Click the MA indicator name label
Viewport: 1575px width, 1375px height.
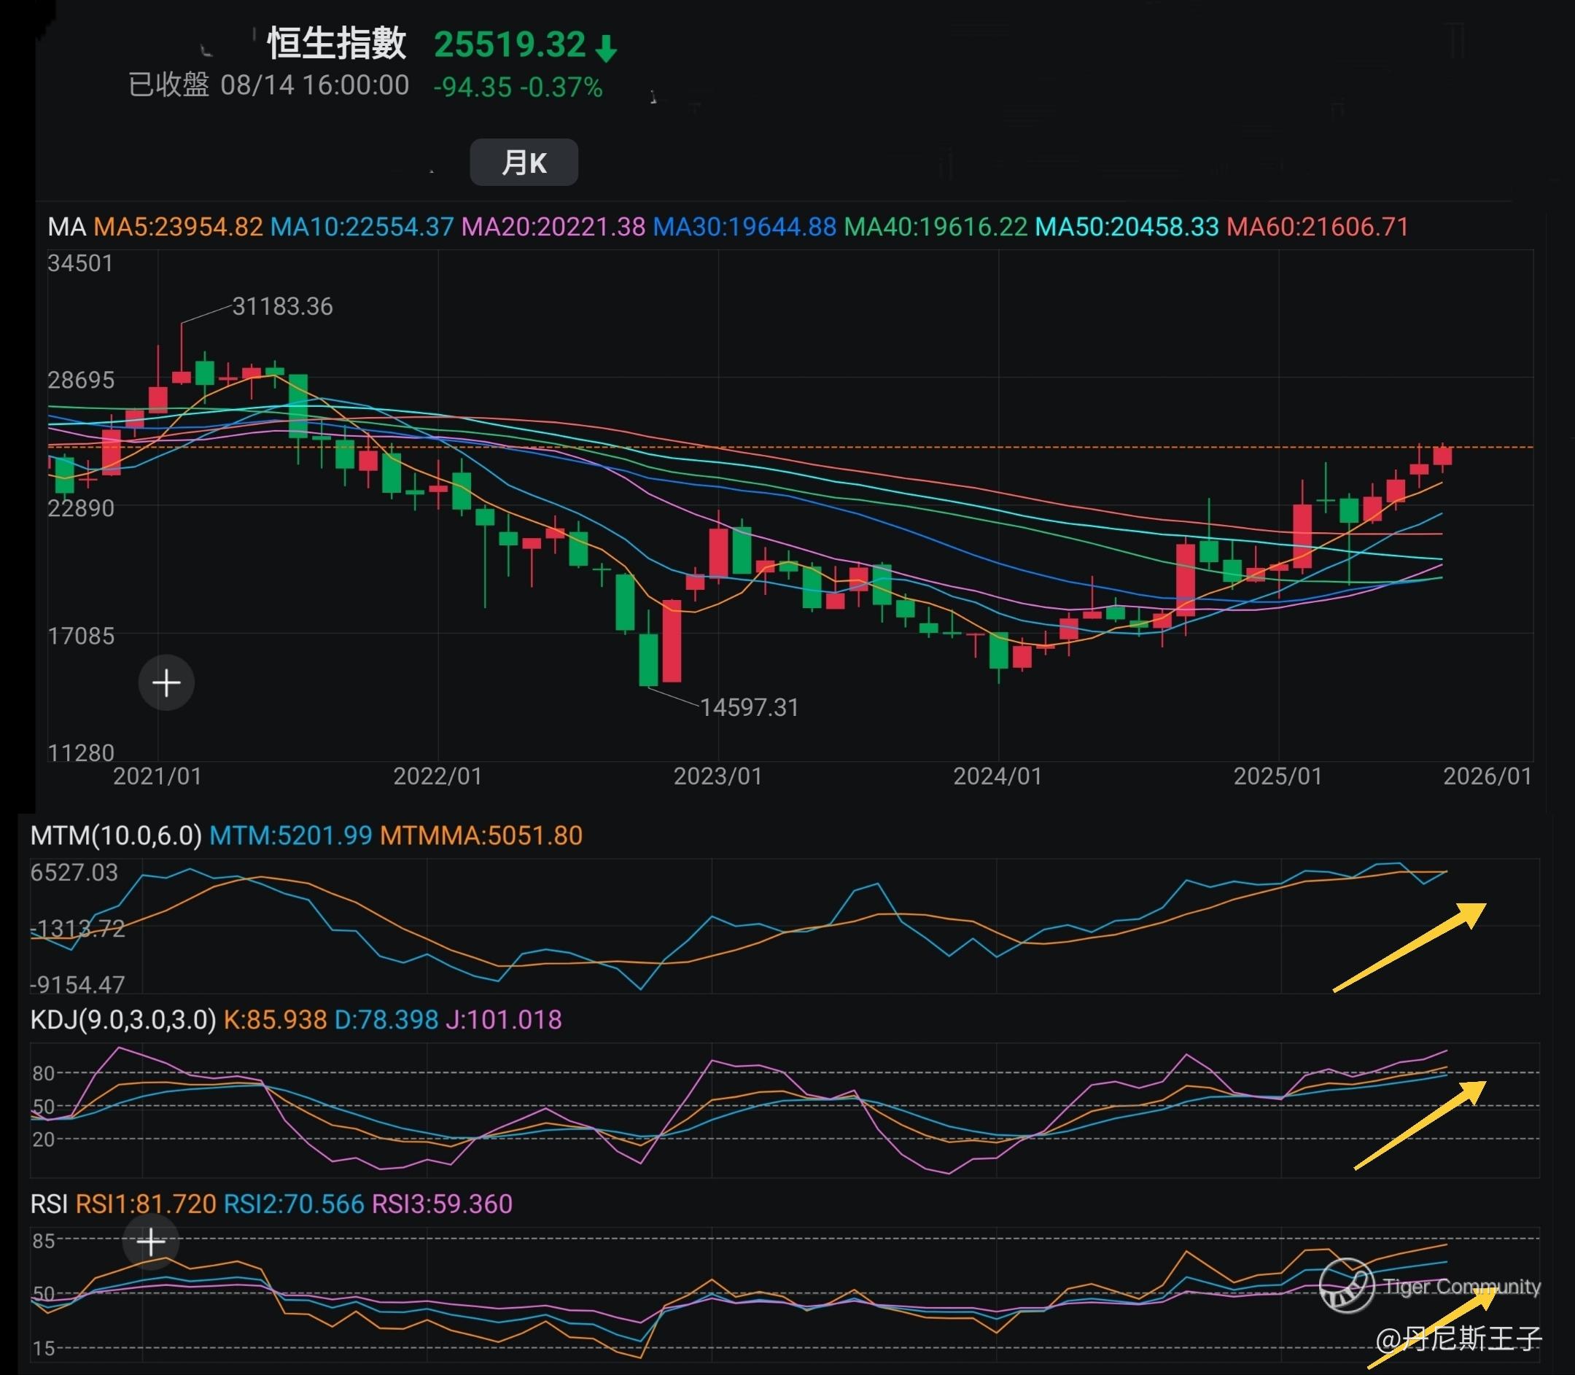[x=67, y=227]
